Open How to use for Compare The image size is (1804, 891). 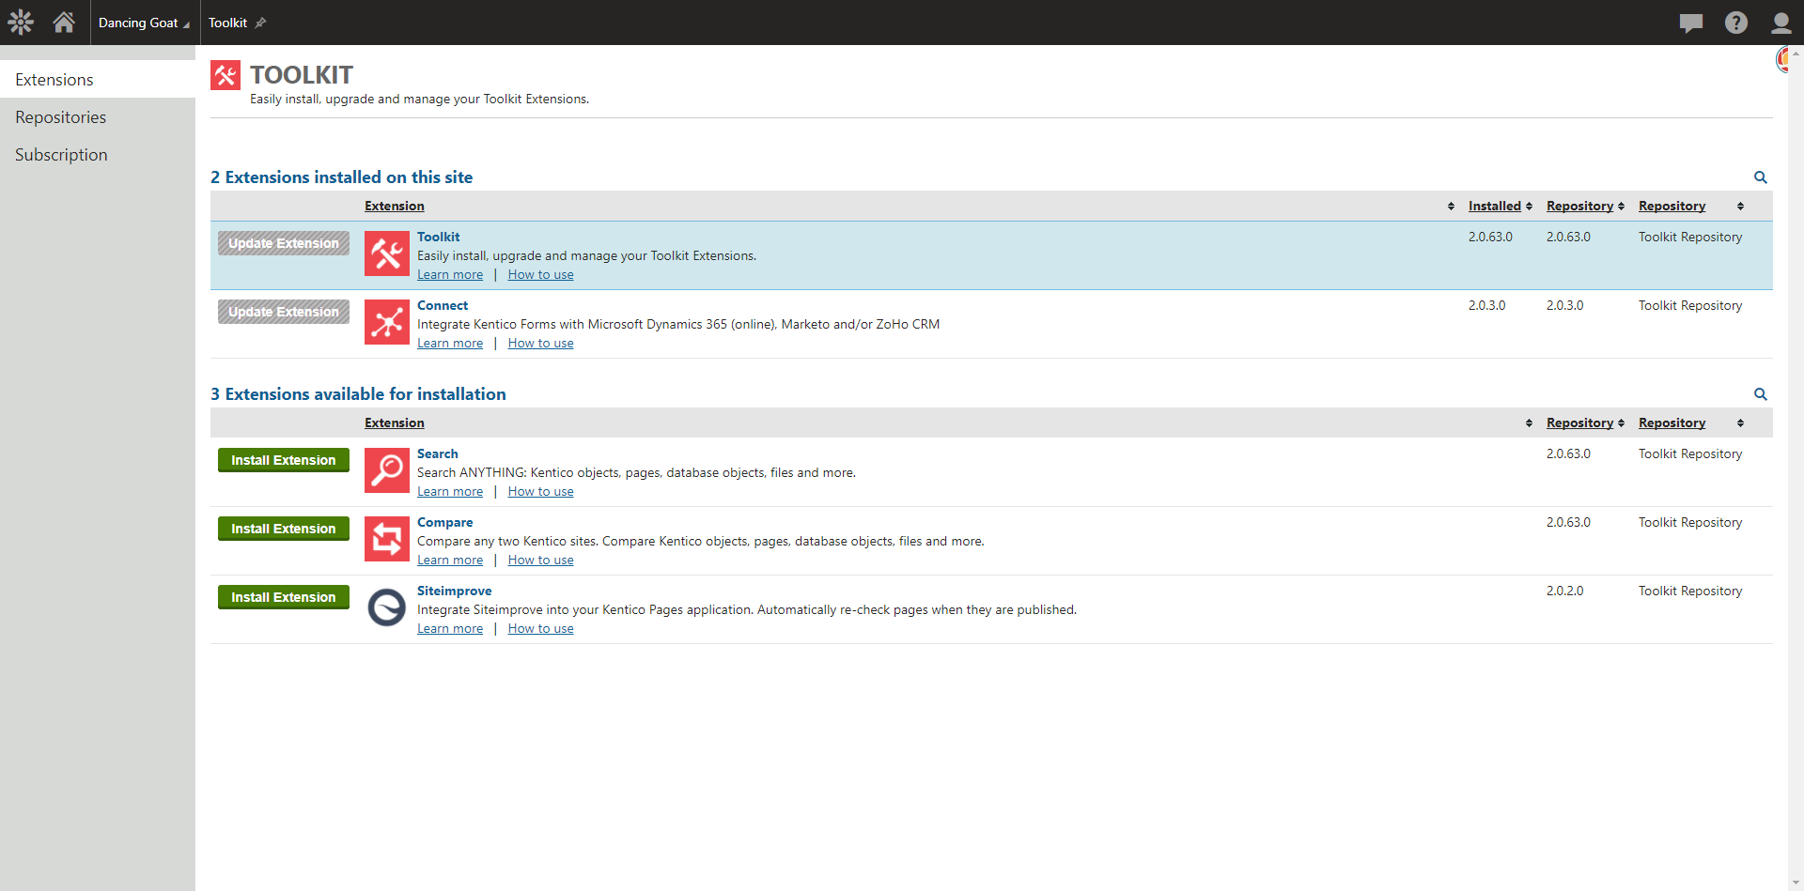pyautogui.click(x=540, y=560)
